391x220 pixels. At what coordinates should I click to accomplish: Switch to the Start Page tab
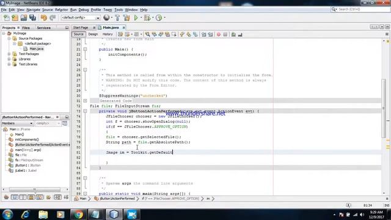pyautogui.click(x=81, y=28)
